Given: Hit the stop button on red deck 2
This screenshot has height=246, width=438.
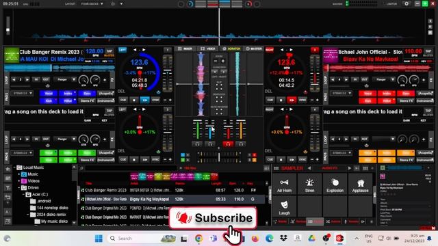Looking at the screenshot, I should (x=281, y=100).
